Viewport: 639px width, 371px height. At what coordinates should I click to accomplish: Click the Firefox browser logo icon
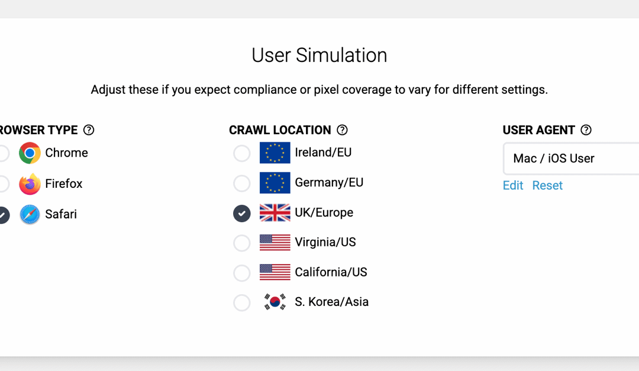pyautogui.click(x=30, y=184)
